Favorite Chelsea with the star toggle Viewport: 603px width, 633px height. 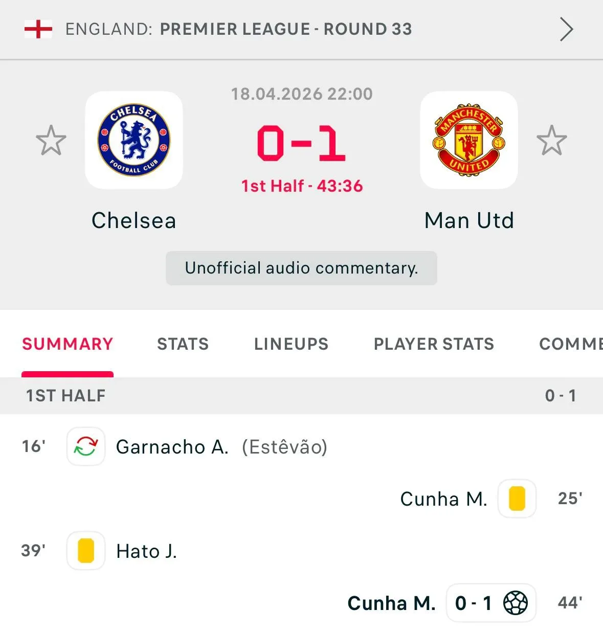(x=51, y=141)
